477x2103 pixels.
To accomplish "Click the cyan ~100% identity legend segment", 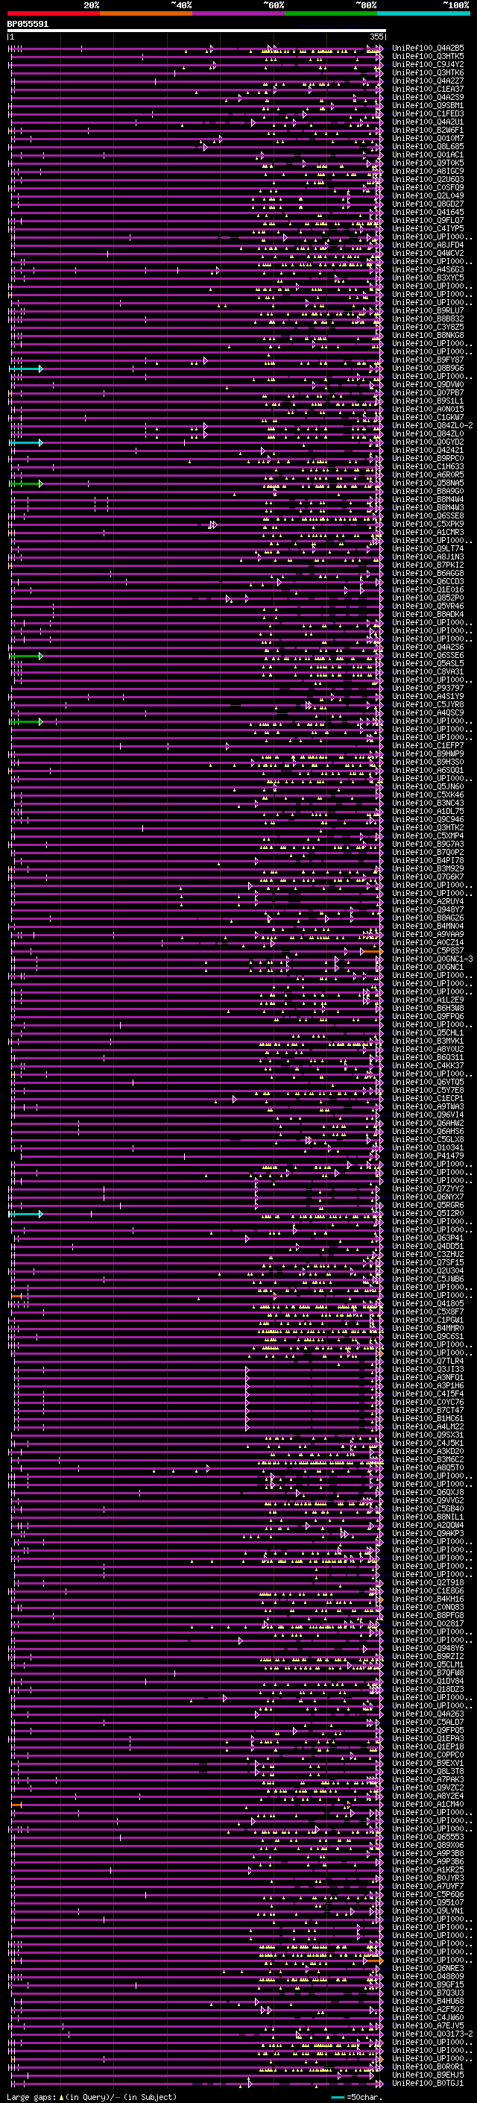I will coord(424,14).
